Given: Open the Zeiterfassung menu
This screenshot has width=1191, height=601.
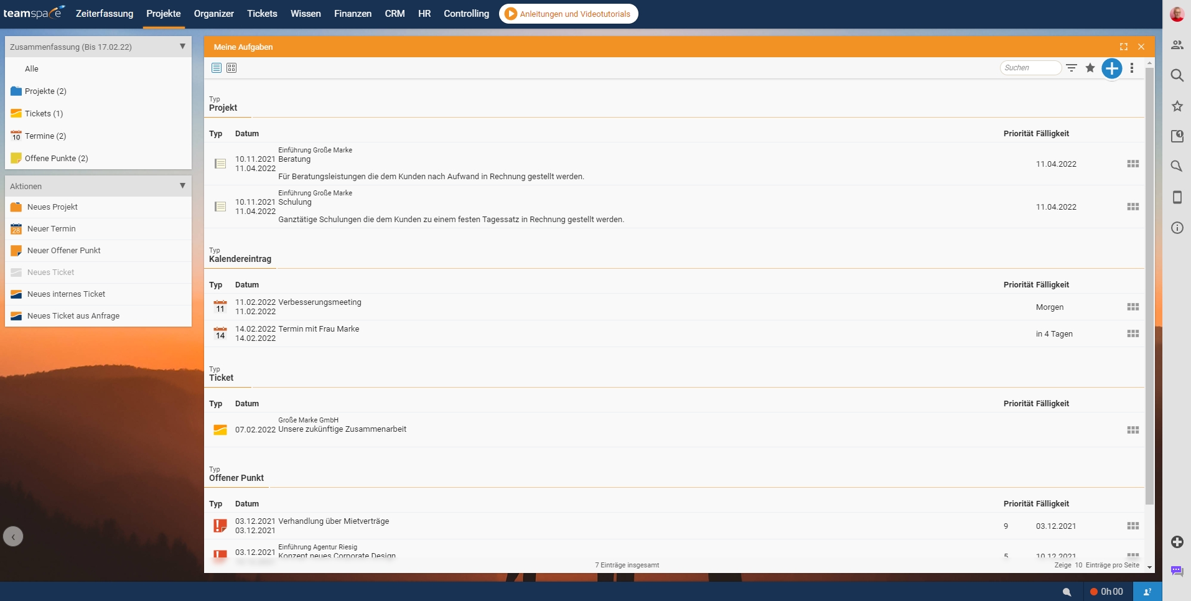Looking at the screenshot, I should tap(105, 14).
